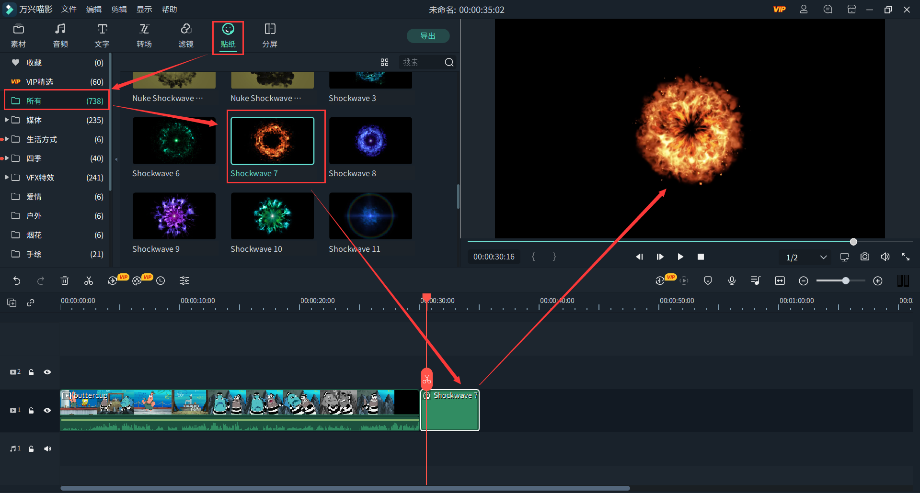Click the timeline zoom slider handle
Screen dimensions: 920x493
tap(846, 281)
